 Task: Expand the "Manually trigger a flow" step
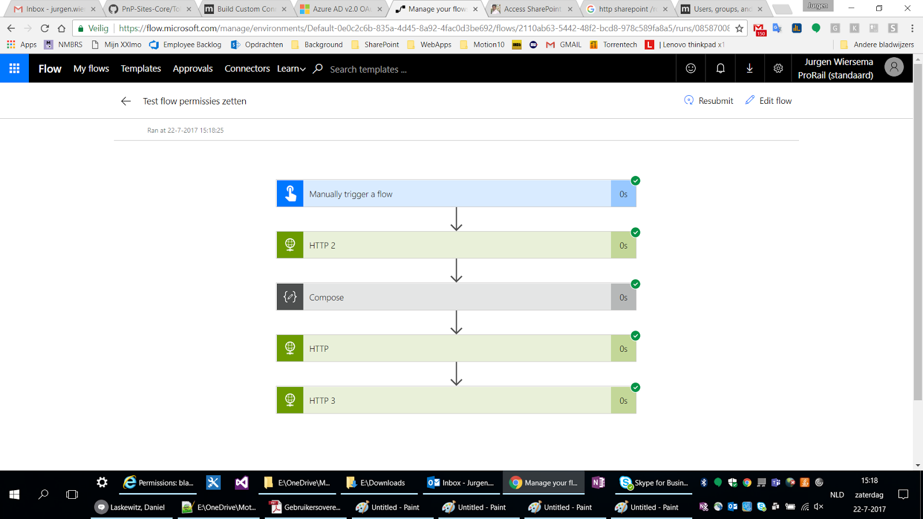pos(456,193)
